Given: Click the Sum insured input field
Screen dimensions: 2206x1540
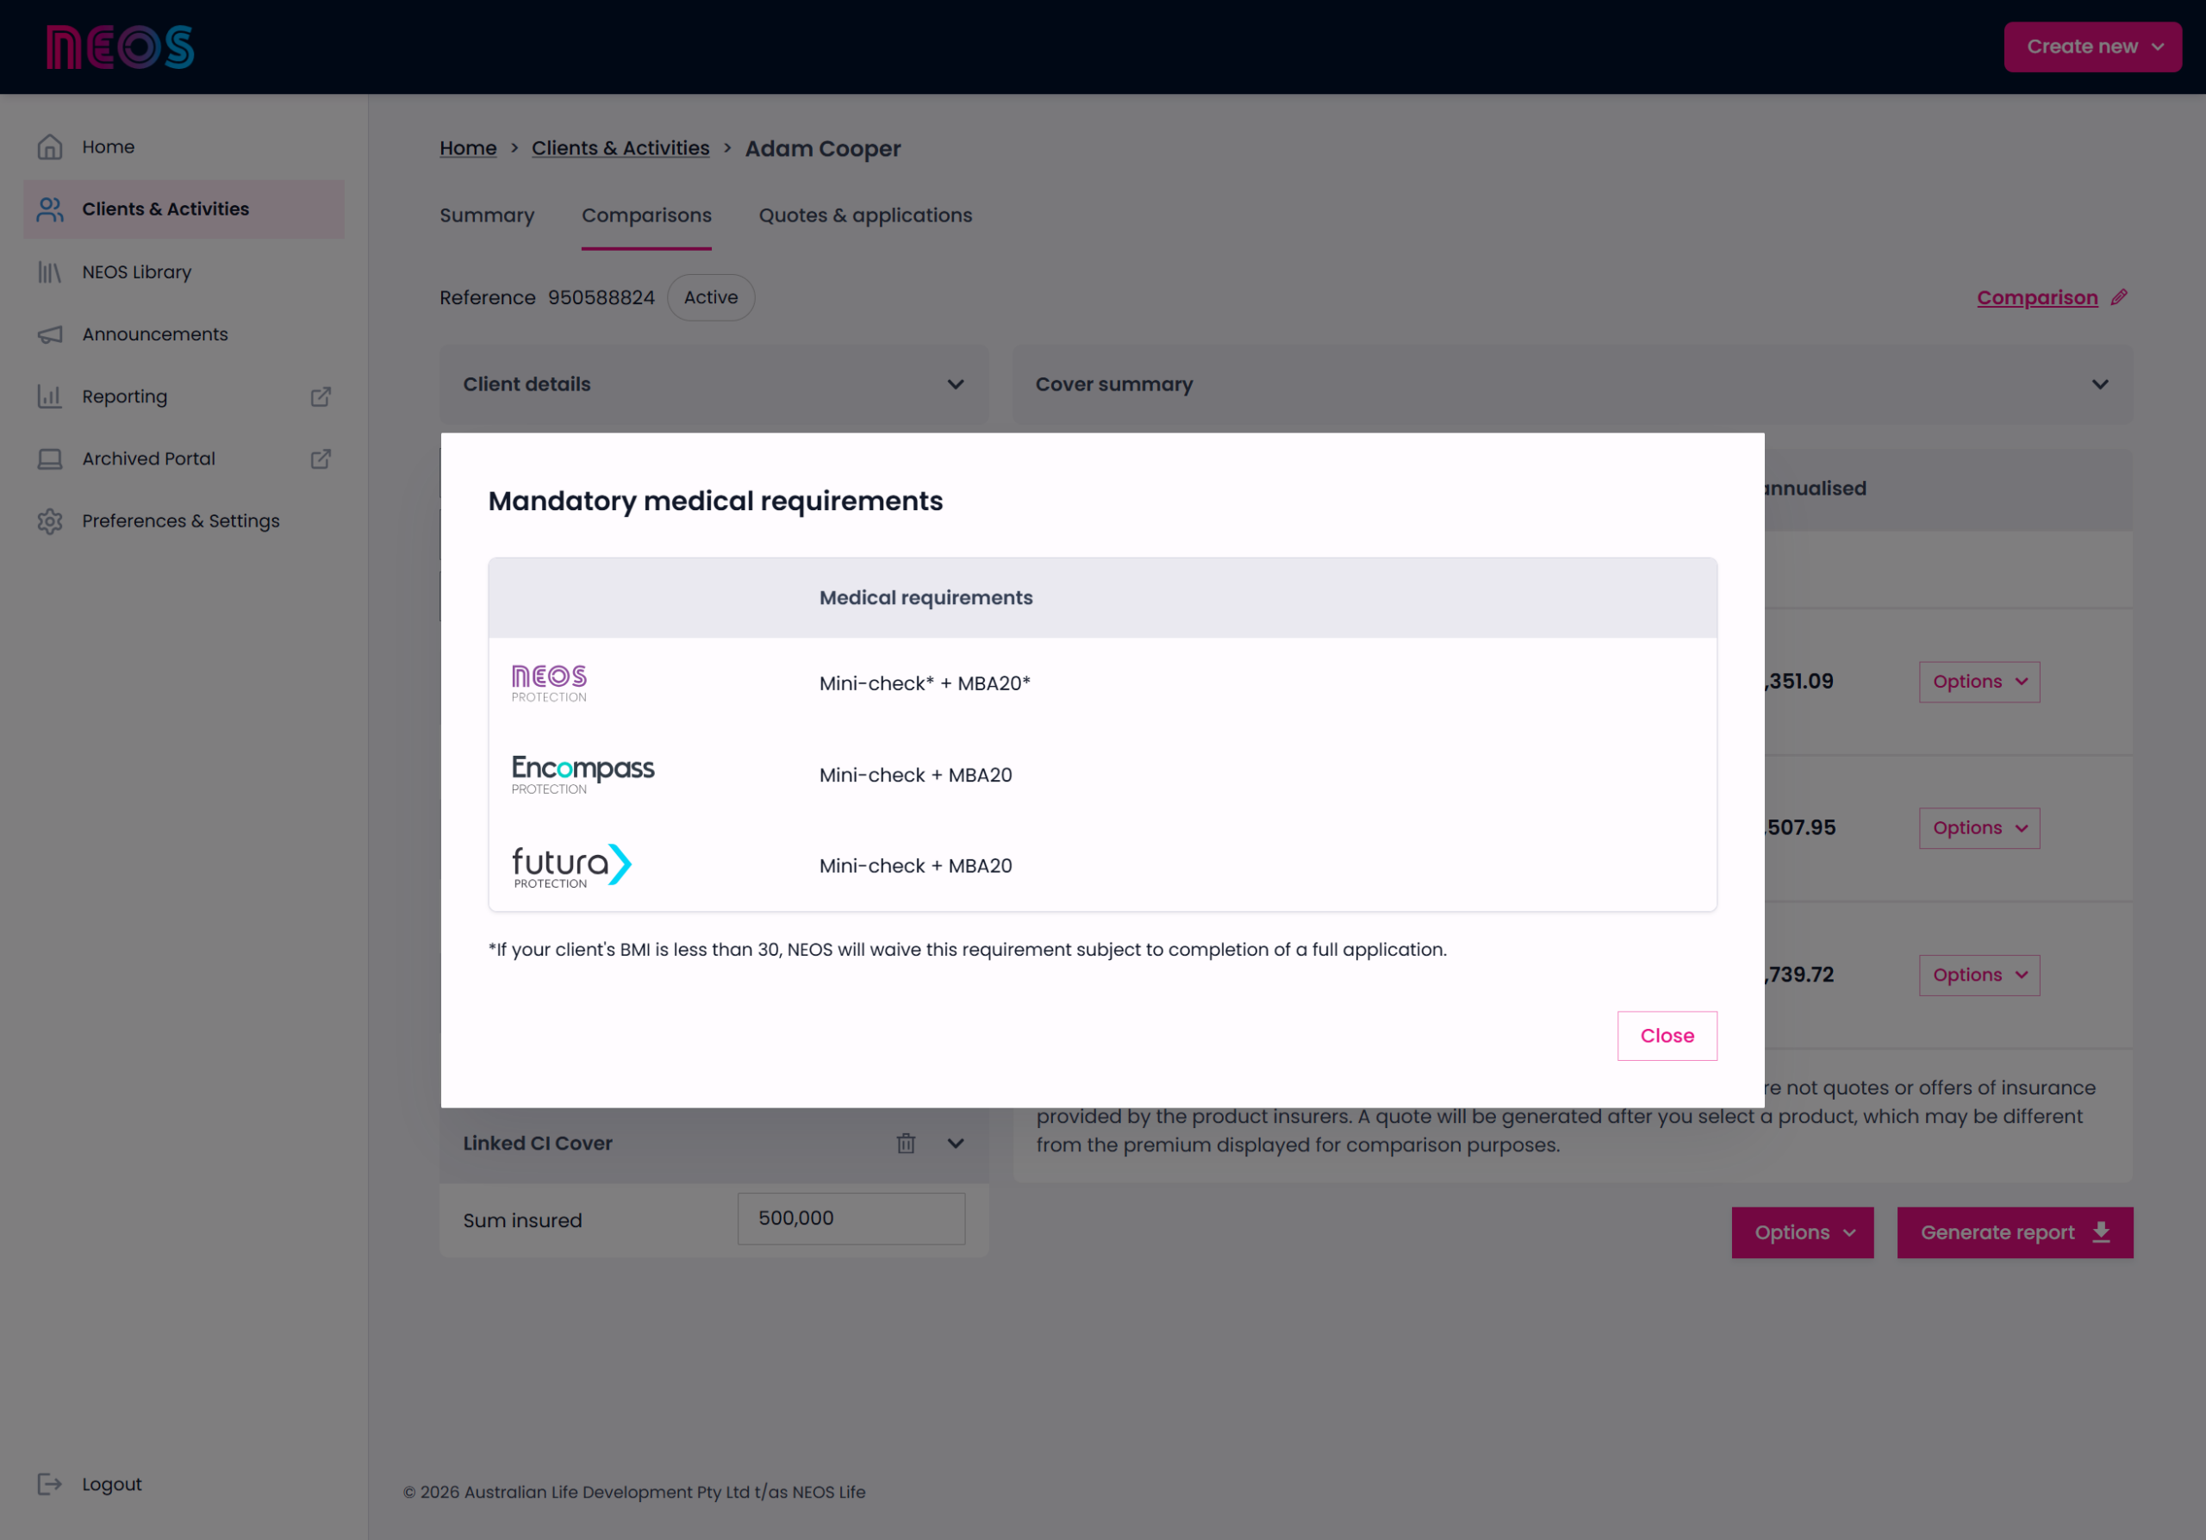Looking at the screenshot, I should (x=851, y=1219).
